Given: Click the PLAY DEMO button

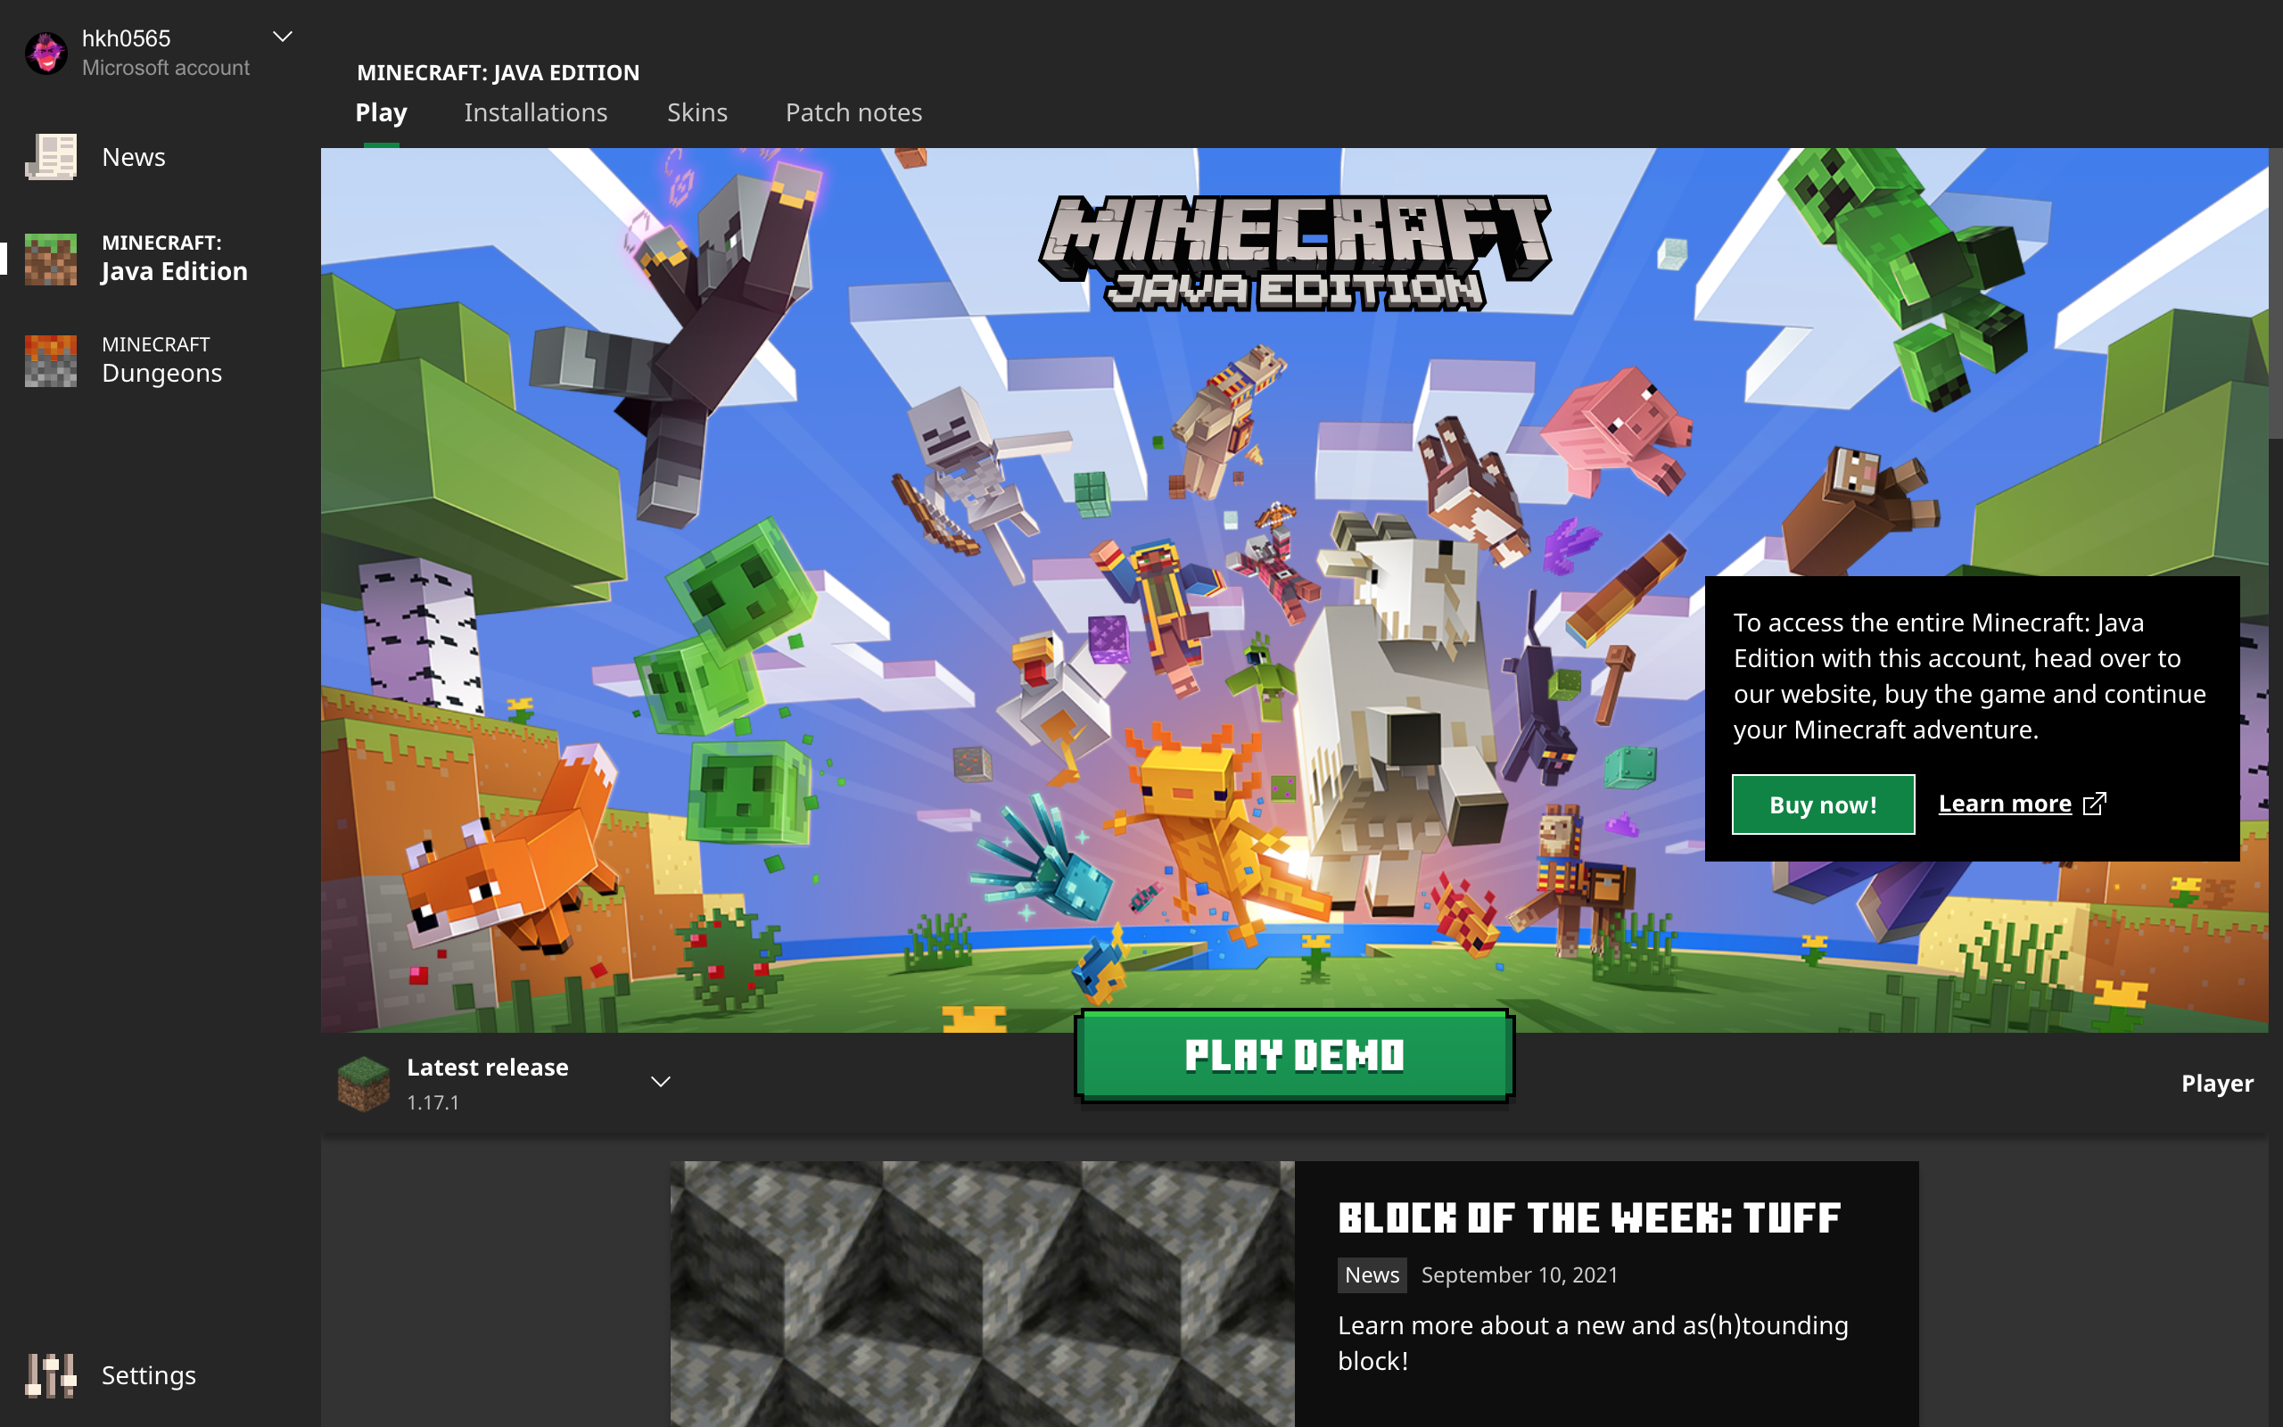Looking at the screenshot, I should click(1294, 1056).
